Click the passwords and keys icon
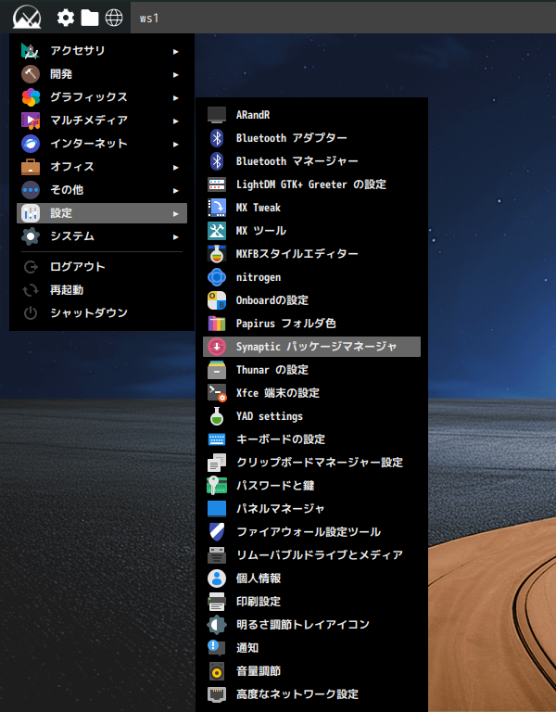The image size is (556, 712). 217,486
